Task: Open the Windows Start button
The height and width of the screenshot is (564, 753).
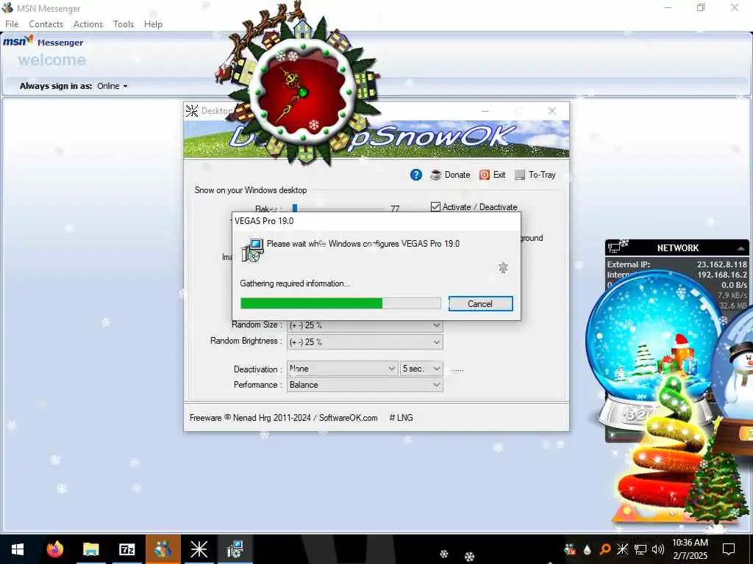Action: [x=18, y=549]
